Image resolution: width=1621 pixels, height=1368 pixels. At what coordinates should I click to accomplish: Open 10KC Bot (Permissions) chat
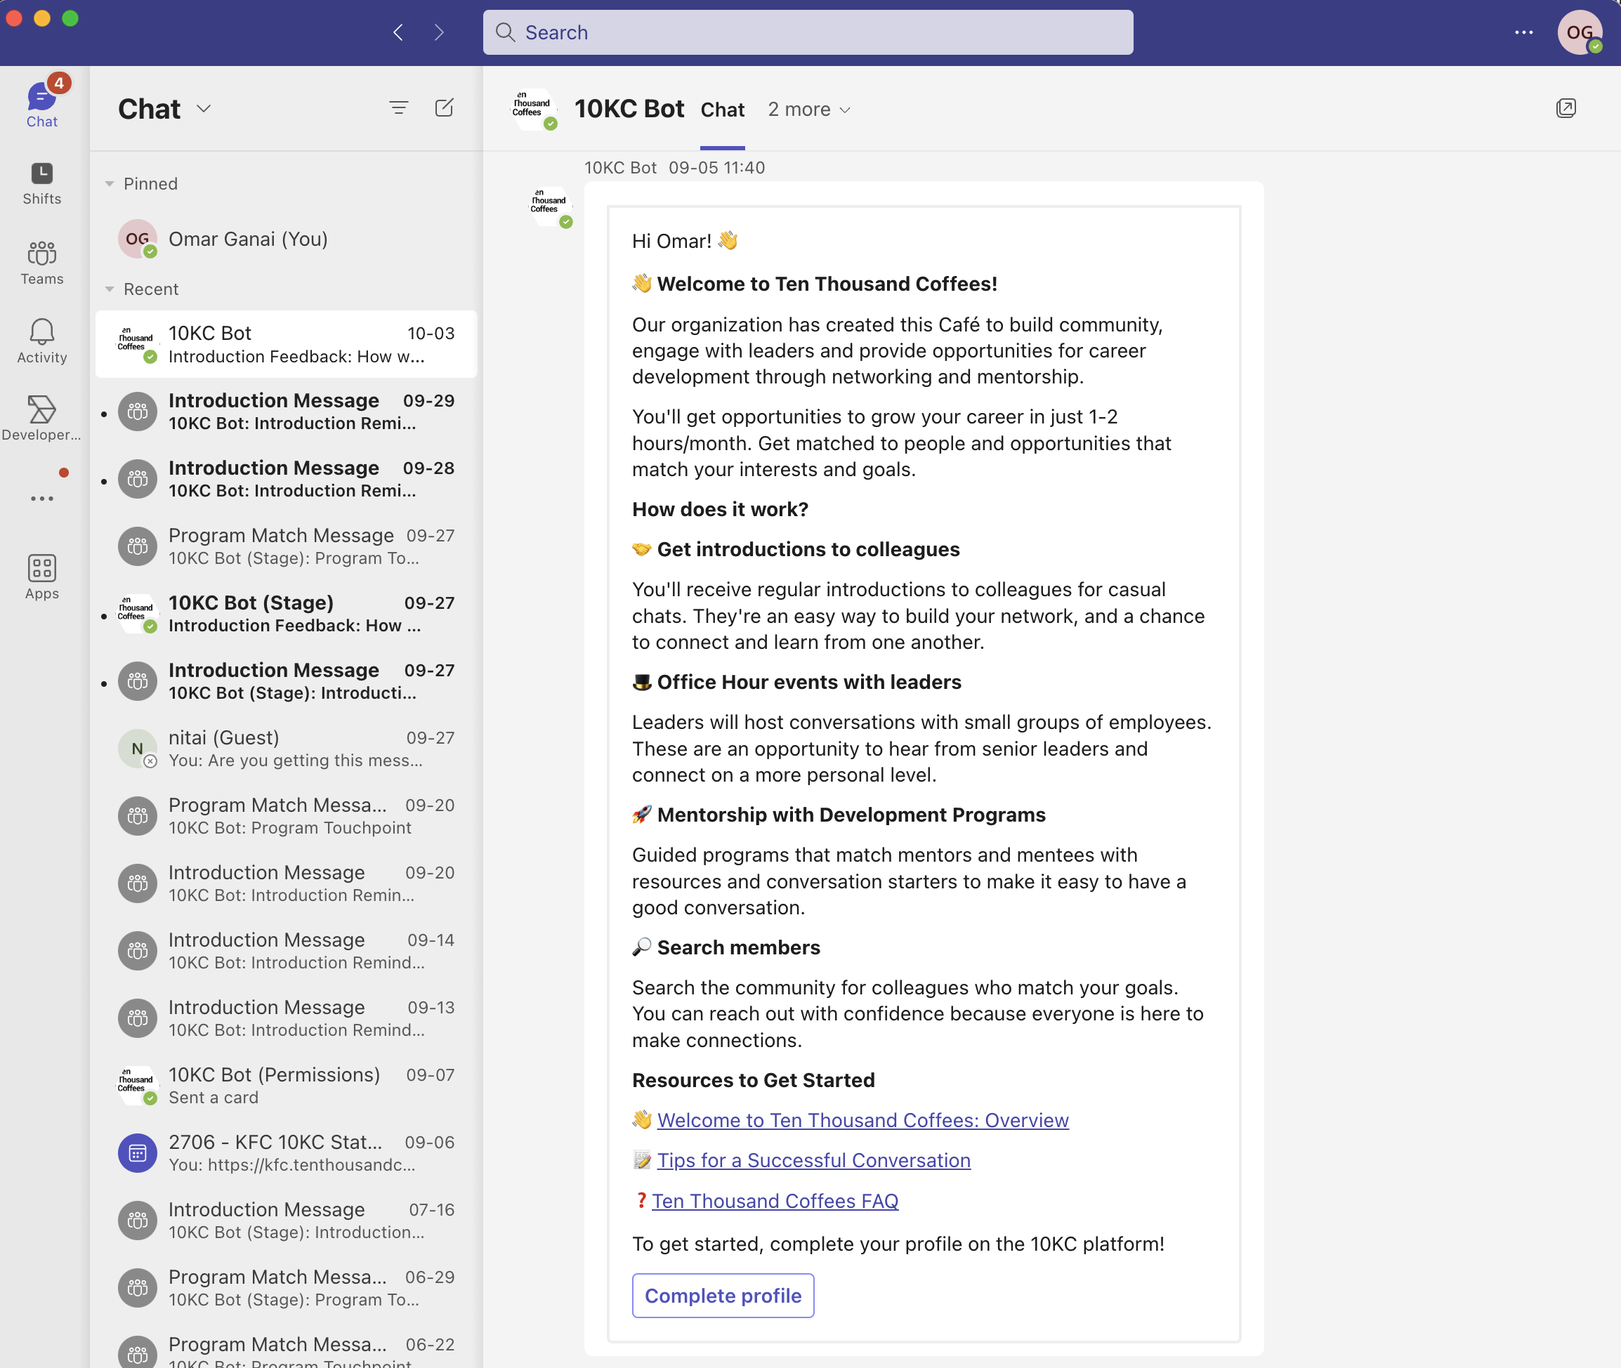[x=285, y=1086]
